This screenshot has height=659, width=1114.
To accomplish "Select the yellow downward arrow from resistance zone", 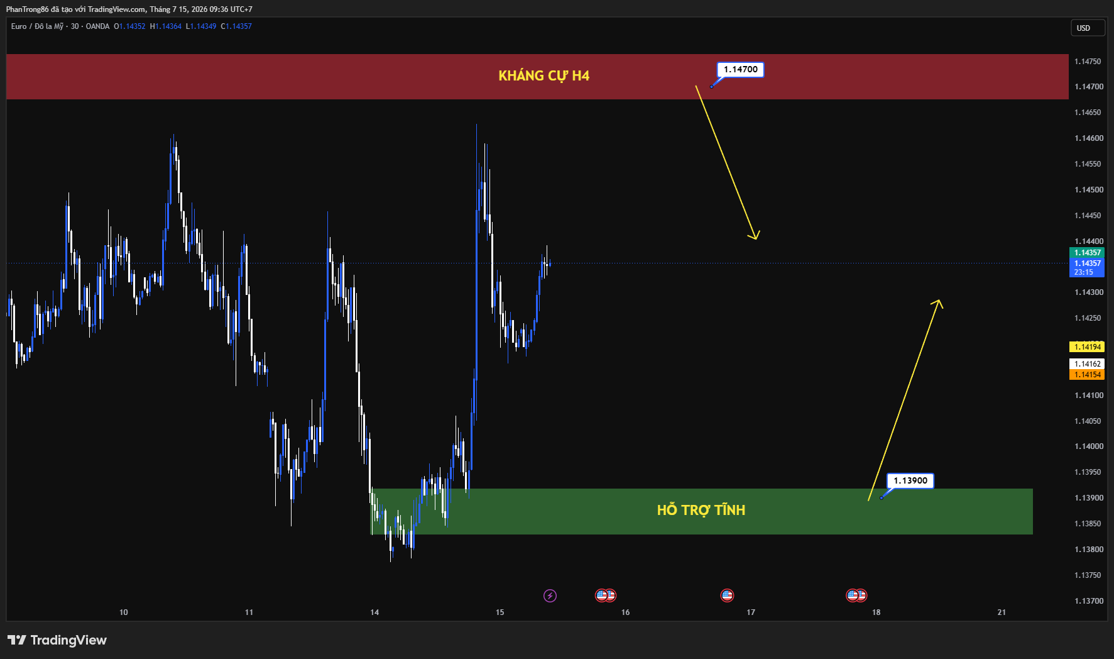I will [x=728, y=163].
